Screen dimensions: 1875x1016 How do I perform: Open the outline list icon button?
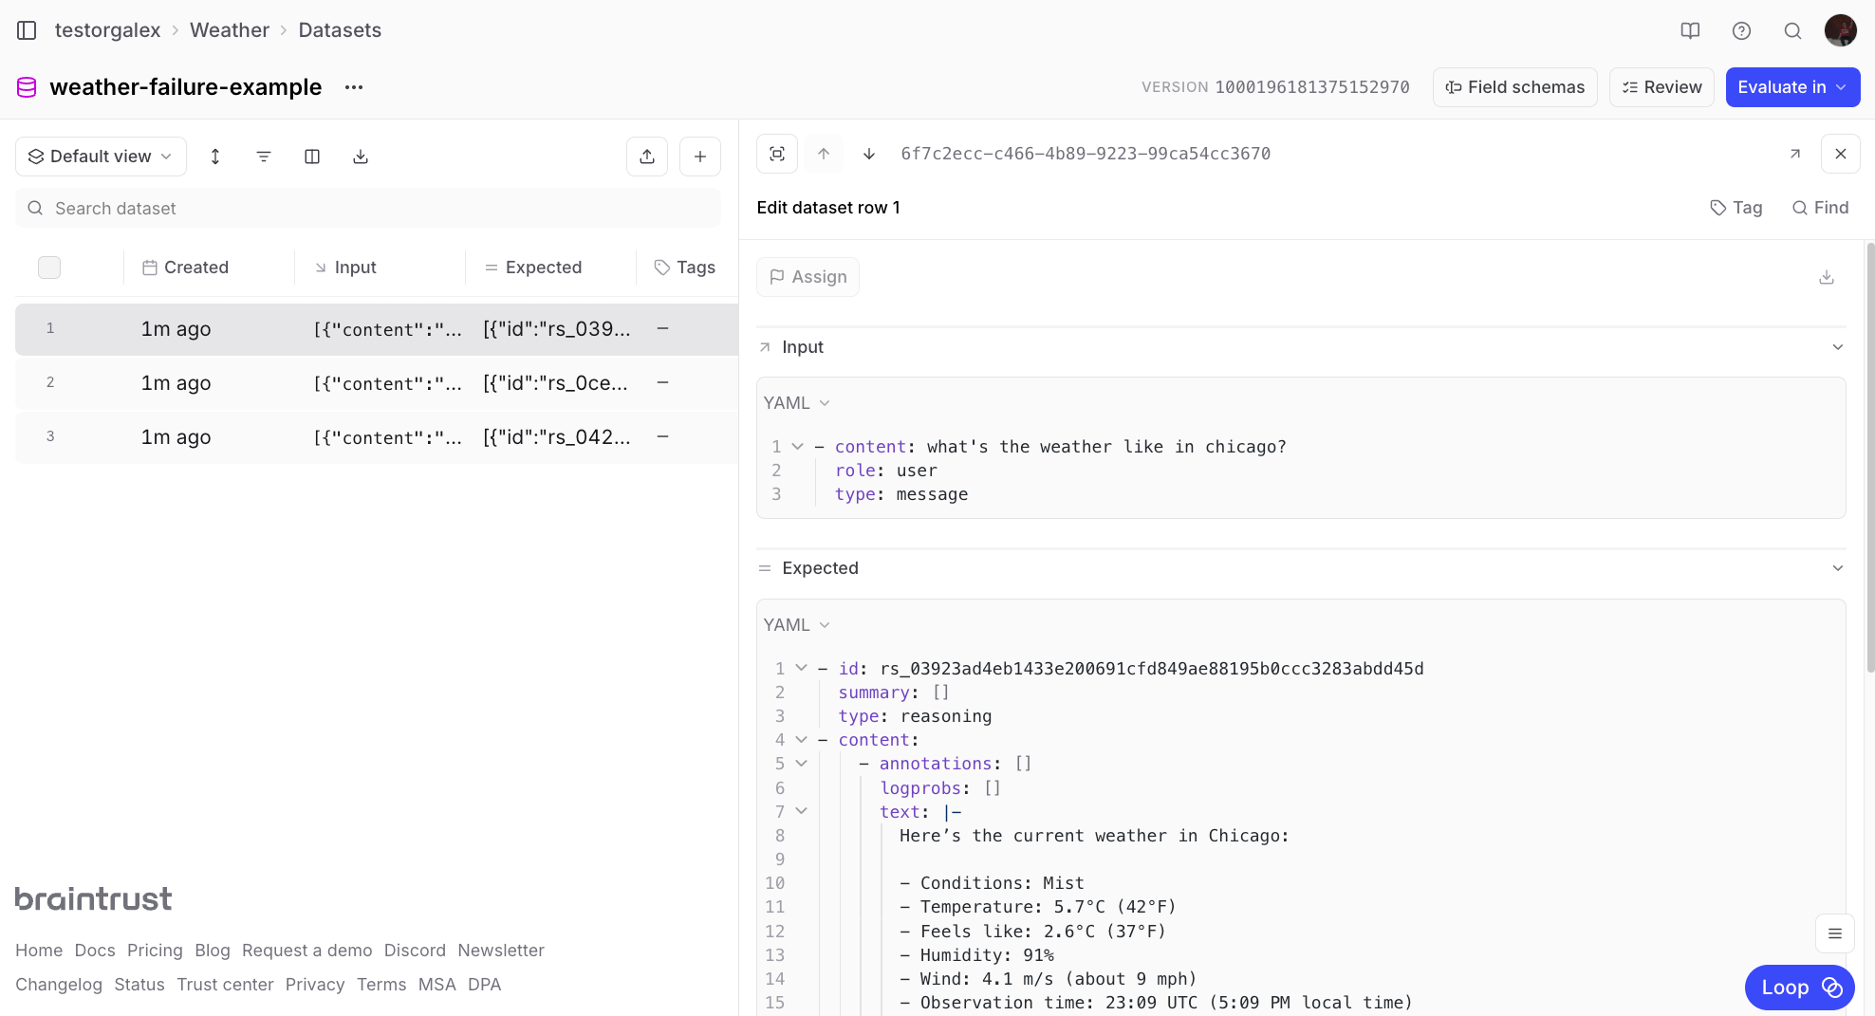pyautogui.click(x=1835, y=933)
